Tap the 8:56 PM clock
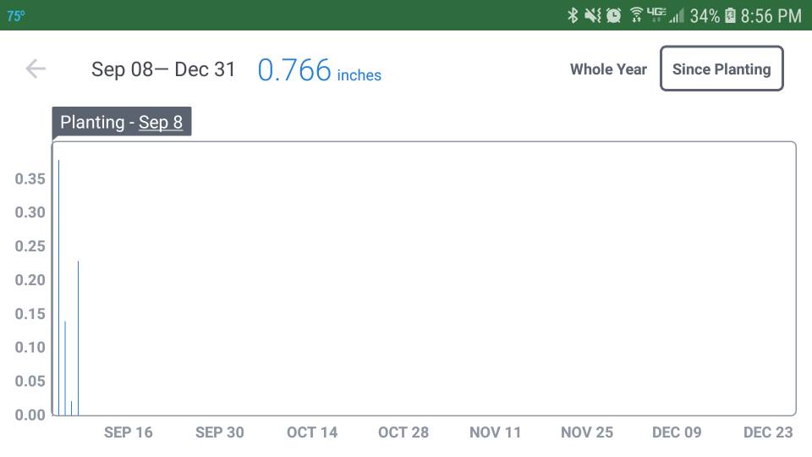 (x=771, y=15)
